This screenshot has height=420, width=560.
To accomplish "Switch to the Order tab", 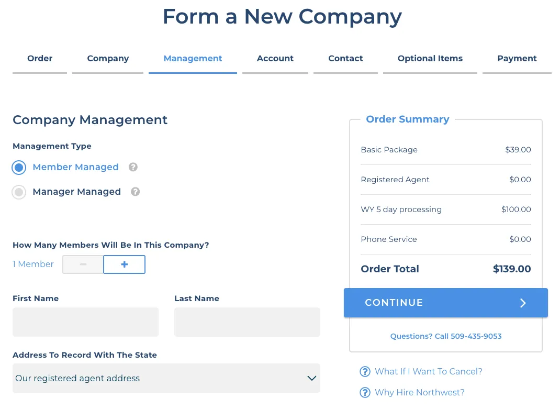I will pyautogui.click(x=40, y=58).
